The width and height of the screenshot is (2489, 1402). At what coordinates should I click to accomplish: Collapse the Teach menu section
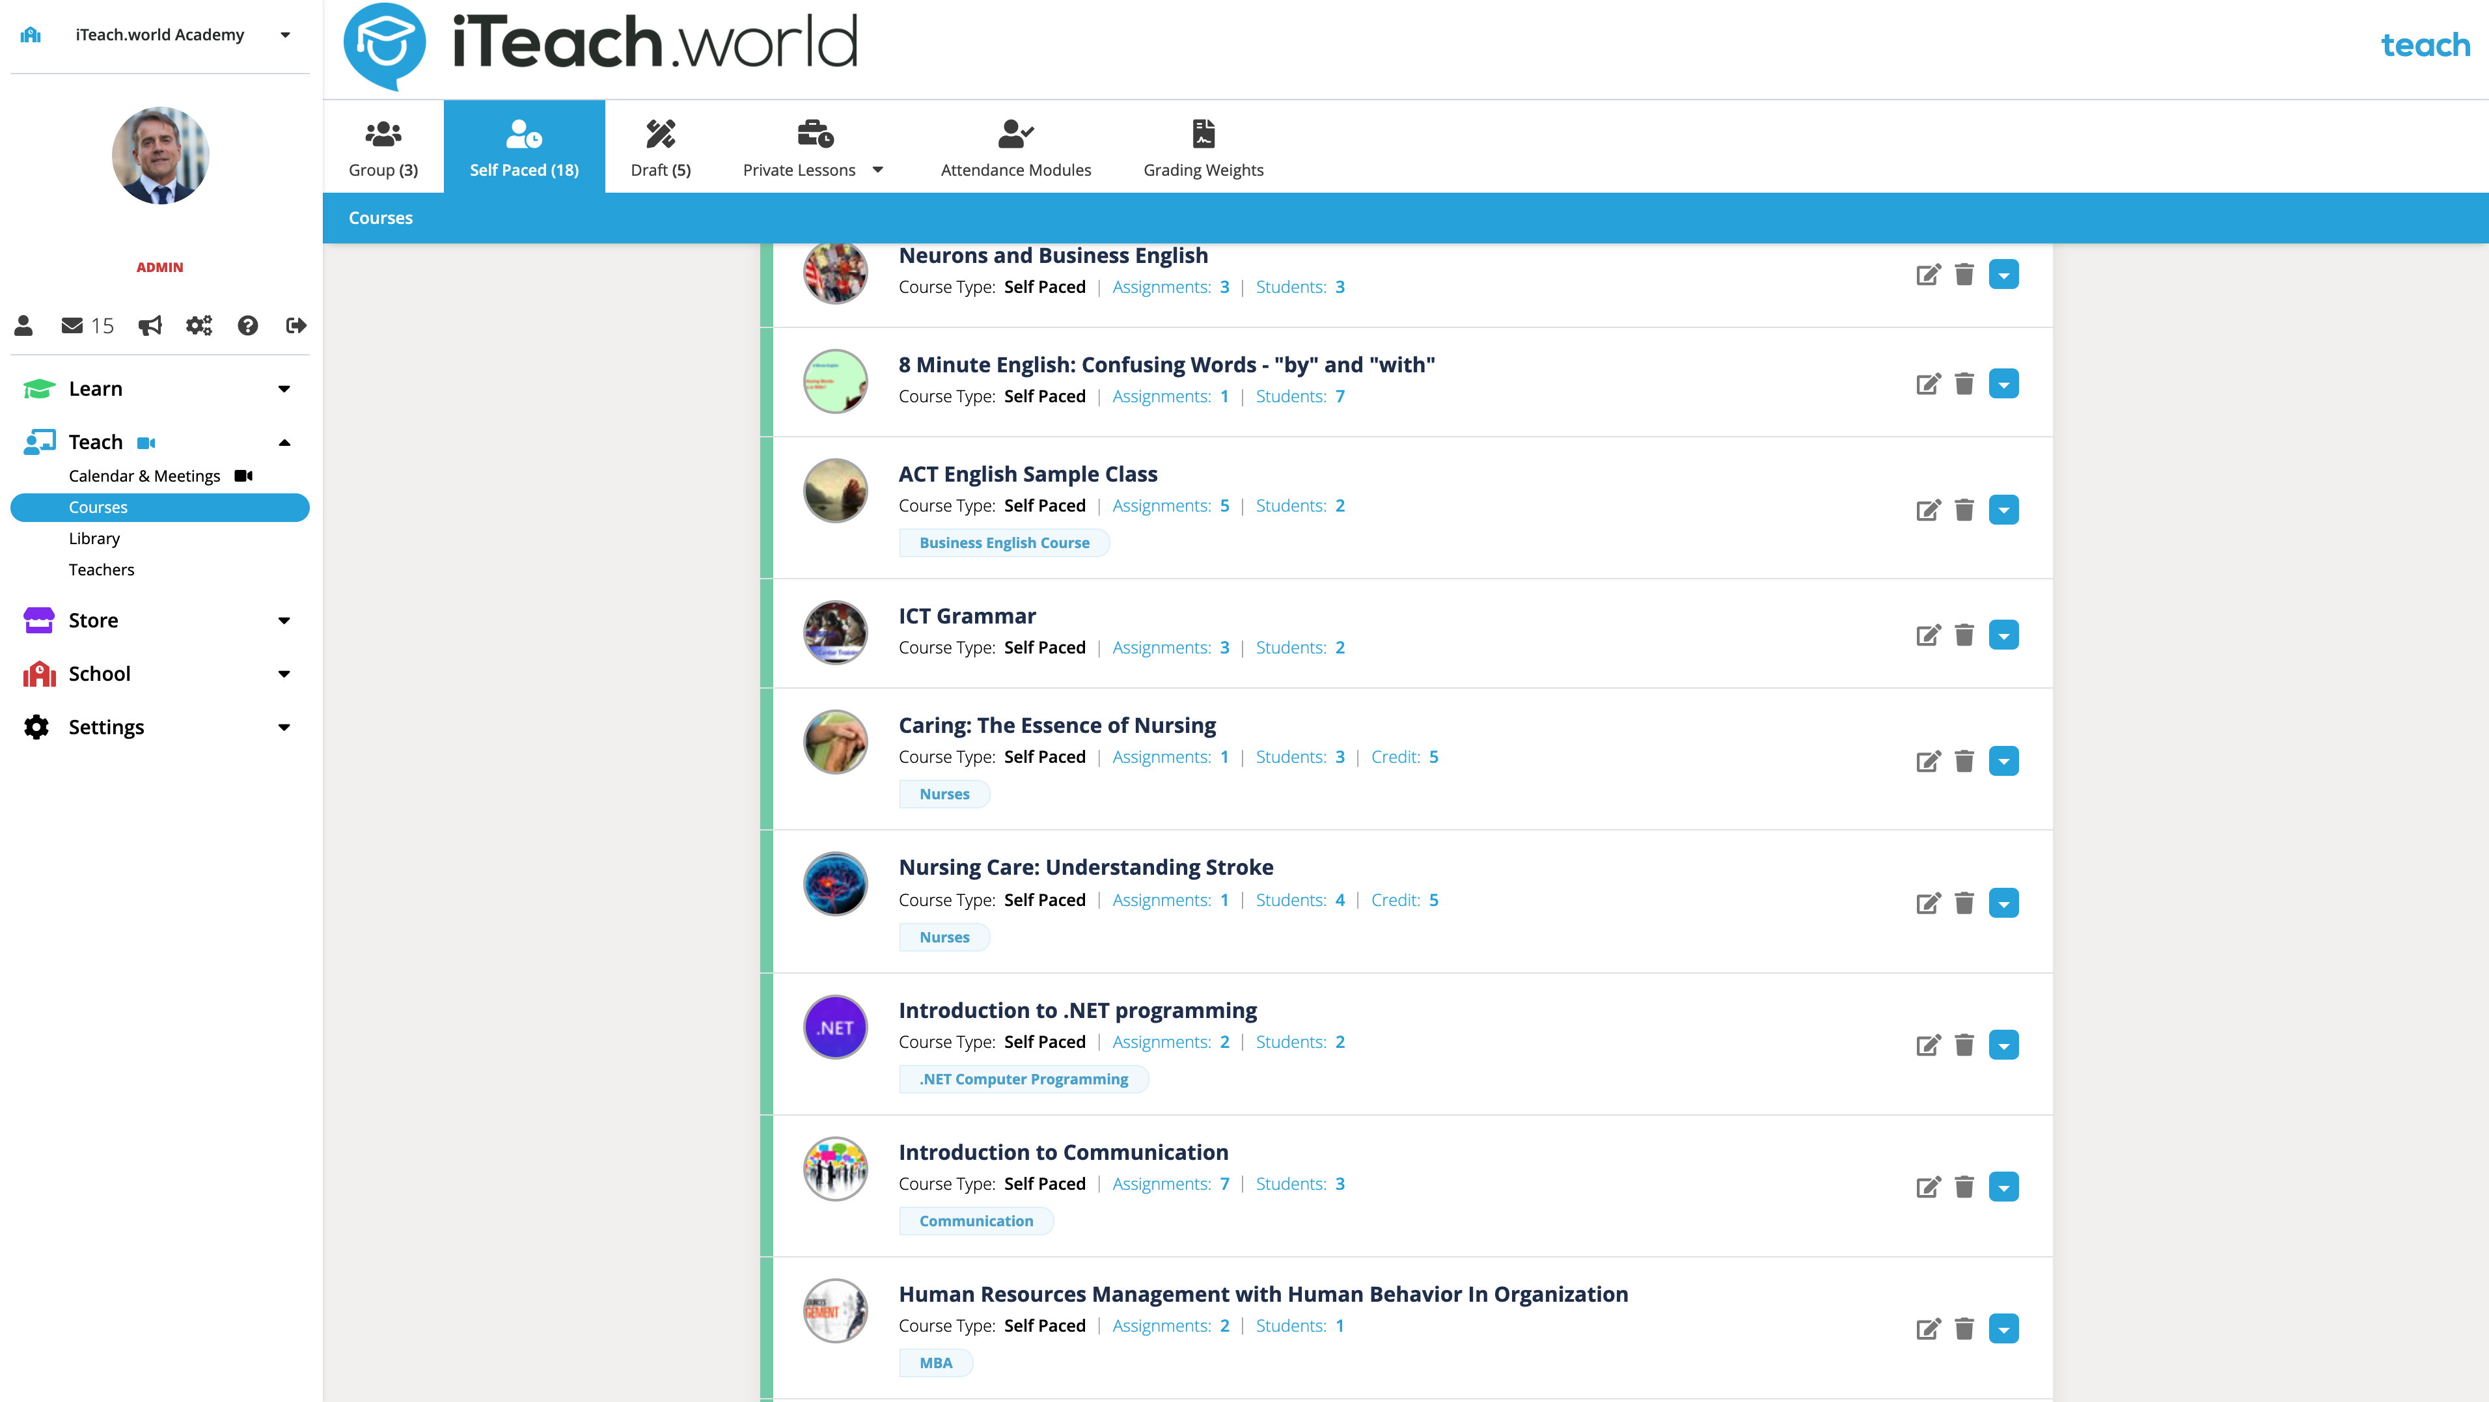point(284,443)
